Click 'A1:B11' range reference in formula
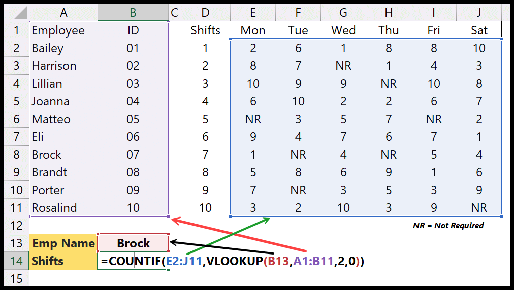The image size is (514, 290). point(313,261)
